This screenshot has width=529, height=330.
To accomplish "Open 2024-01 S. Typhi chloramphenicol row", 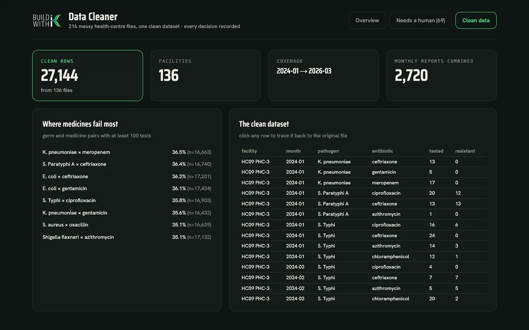I will 363,257.
